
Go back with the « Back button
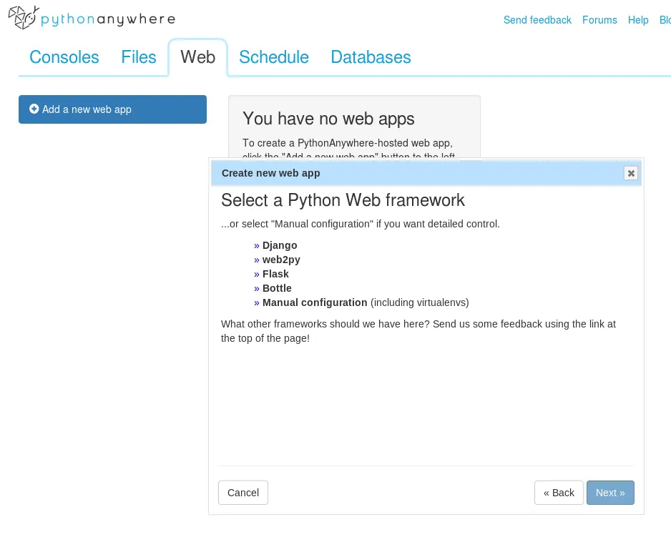point(559,493)
